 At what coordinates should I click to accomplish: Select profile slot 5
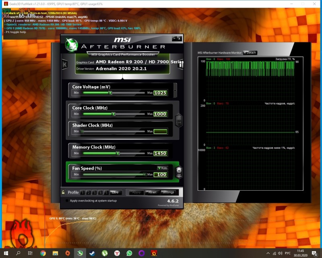coord(106,193)
